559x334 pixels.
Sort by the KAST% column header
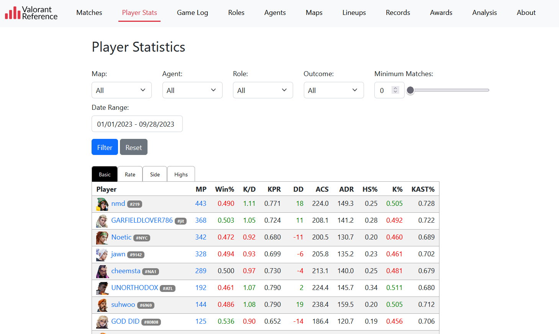pos(423,189)
